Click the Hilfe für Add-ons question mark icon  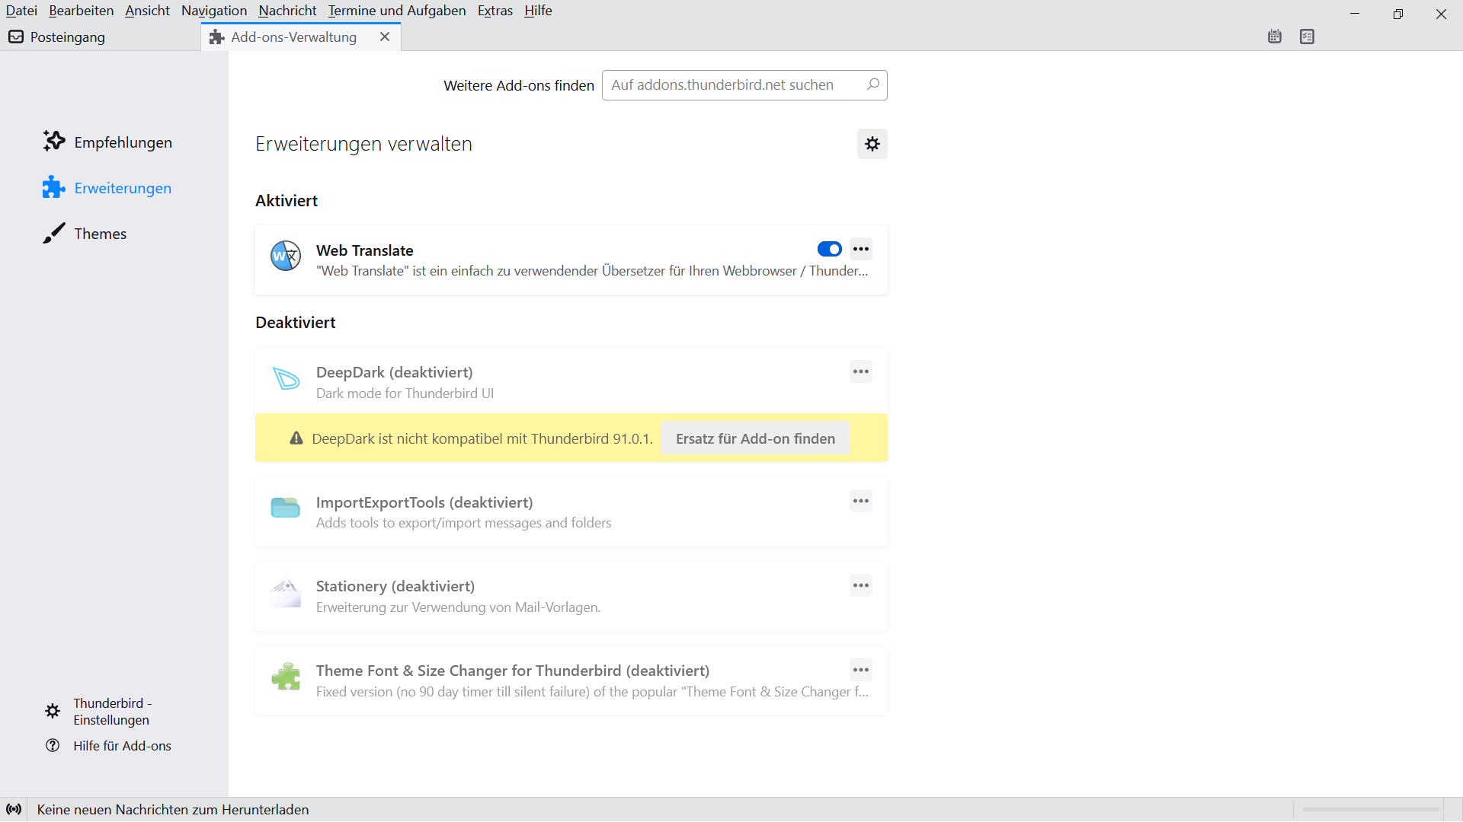tap(53, 746)
